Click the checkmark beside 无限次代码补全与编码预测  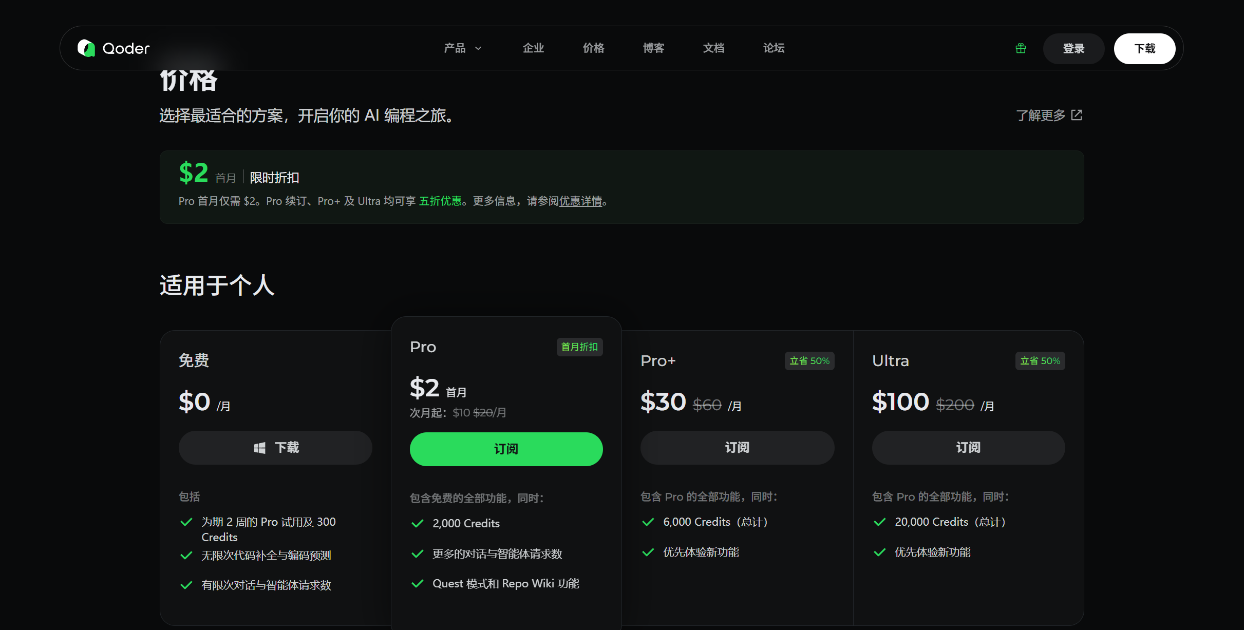click(185, 555)
